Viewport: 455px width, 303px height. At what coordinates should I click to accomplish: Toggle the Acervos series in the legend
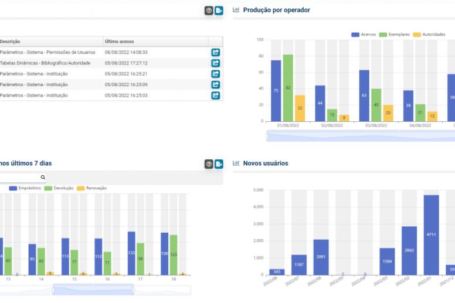coord(364,35)
